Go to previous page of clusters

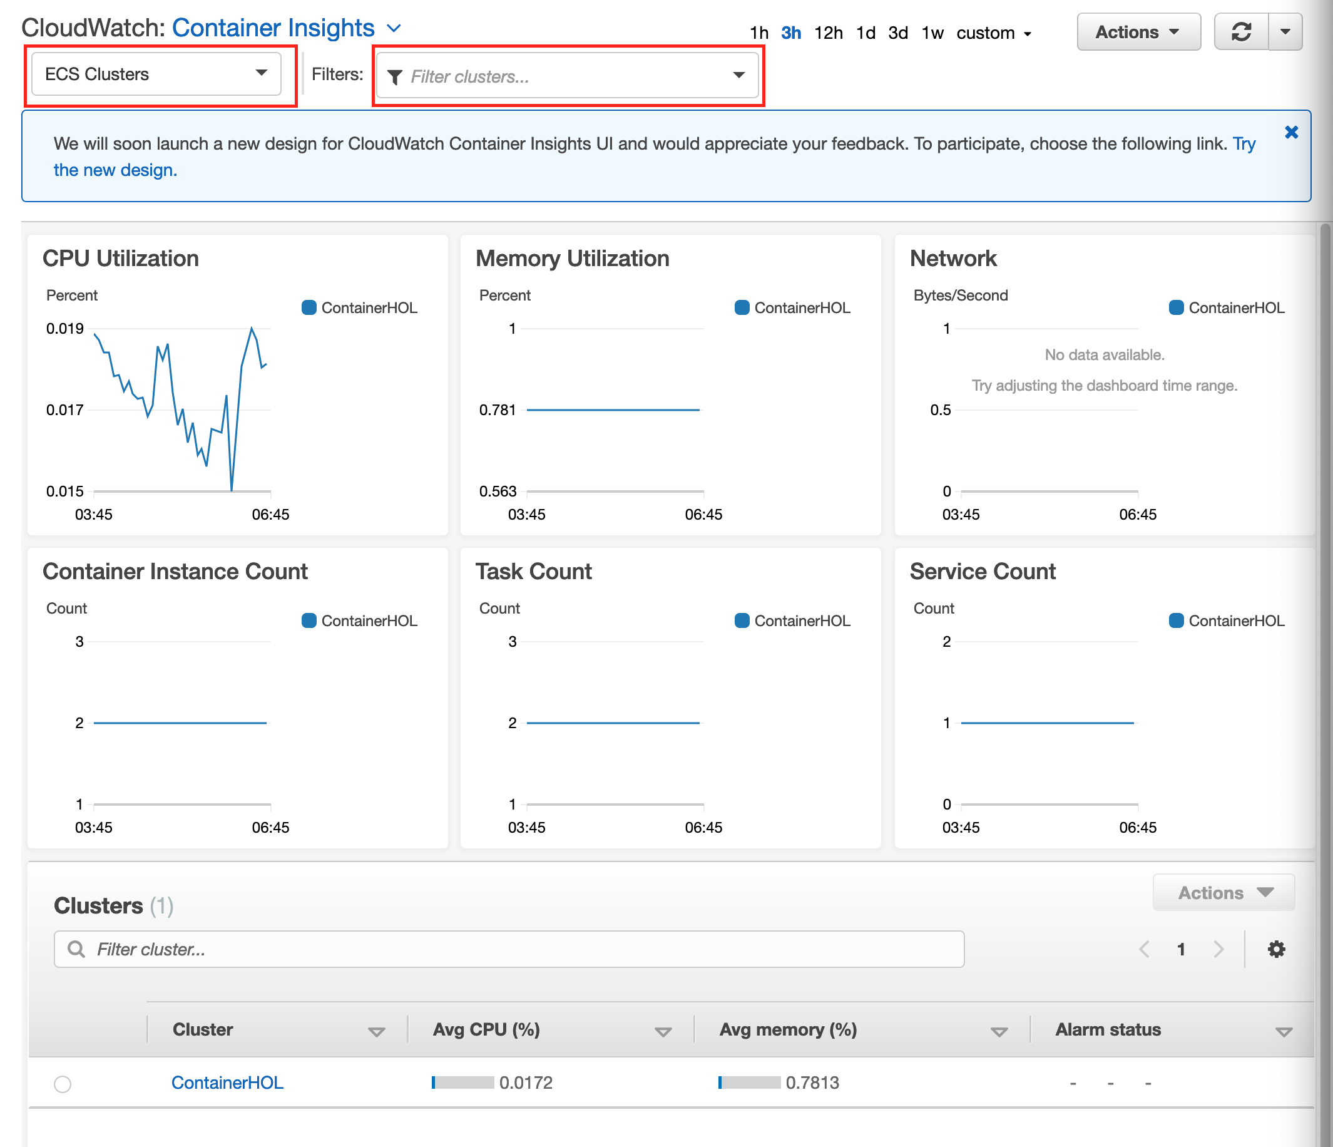(1143, 949)
